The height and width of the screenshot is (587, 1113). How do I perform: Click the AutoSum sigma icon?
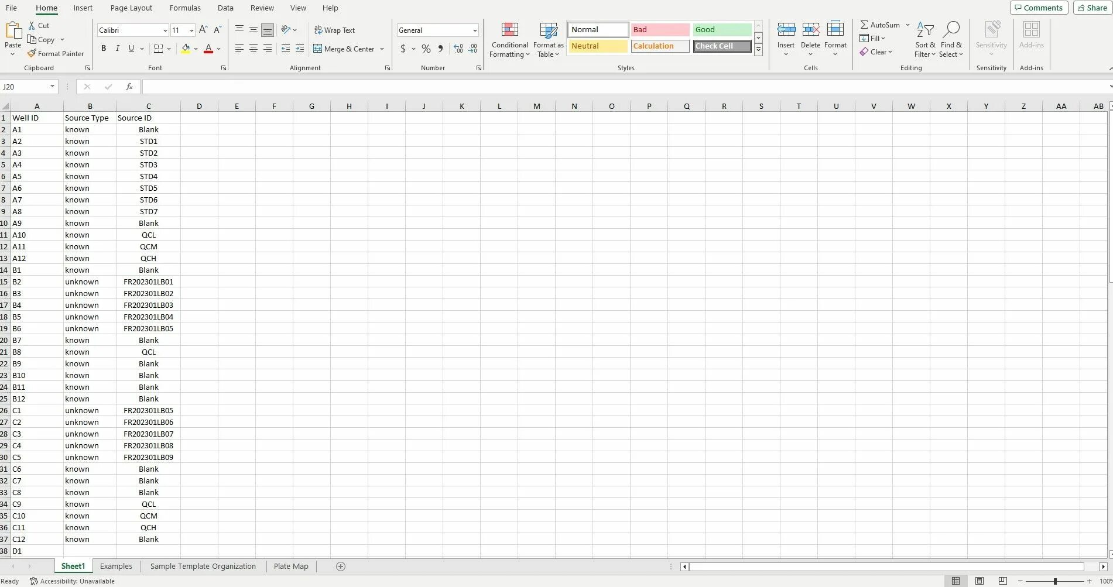coord(864,25)
